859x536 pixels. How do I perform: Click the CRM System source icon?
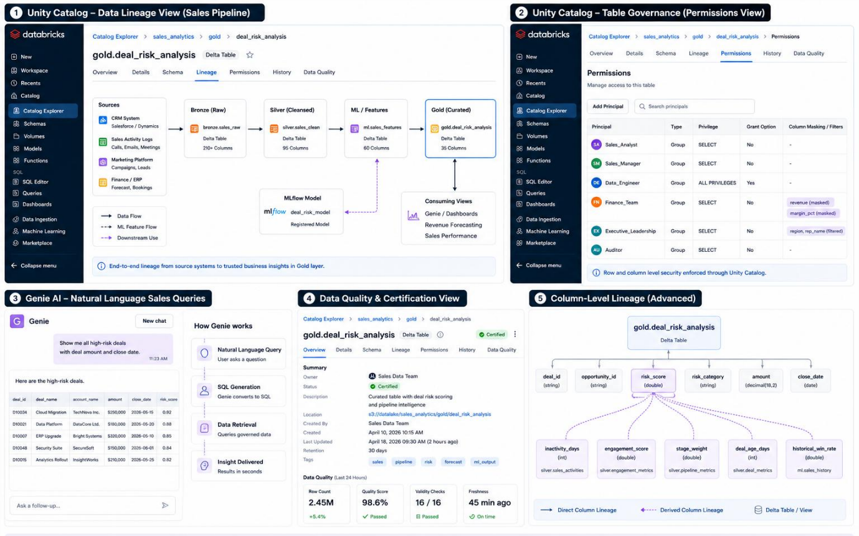(103, 120)
